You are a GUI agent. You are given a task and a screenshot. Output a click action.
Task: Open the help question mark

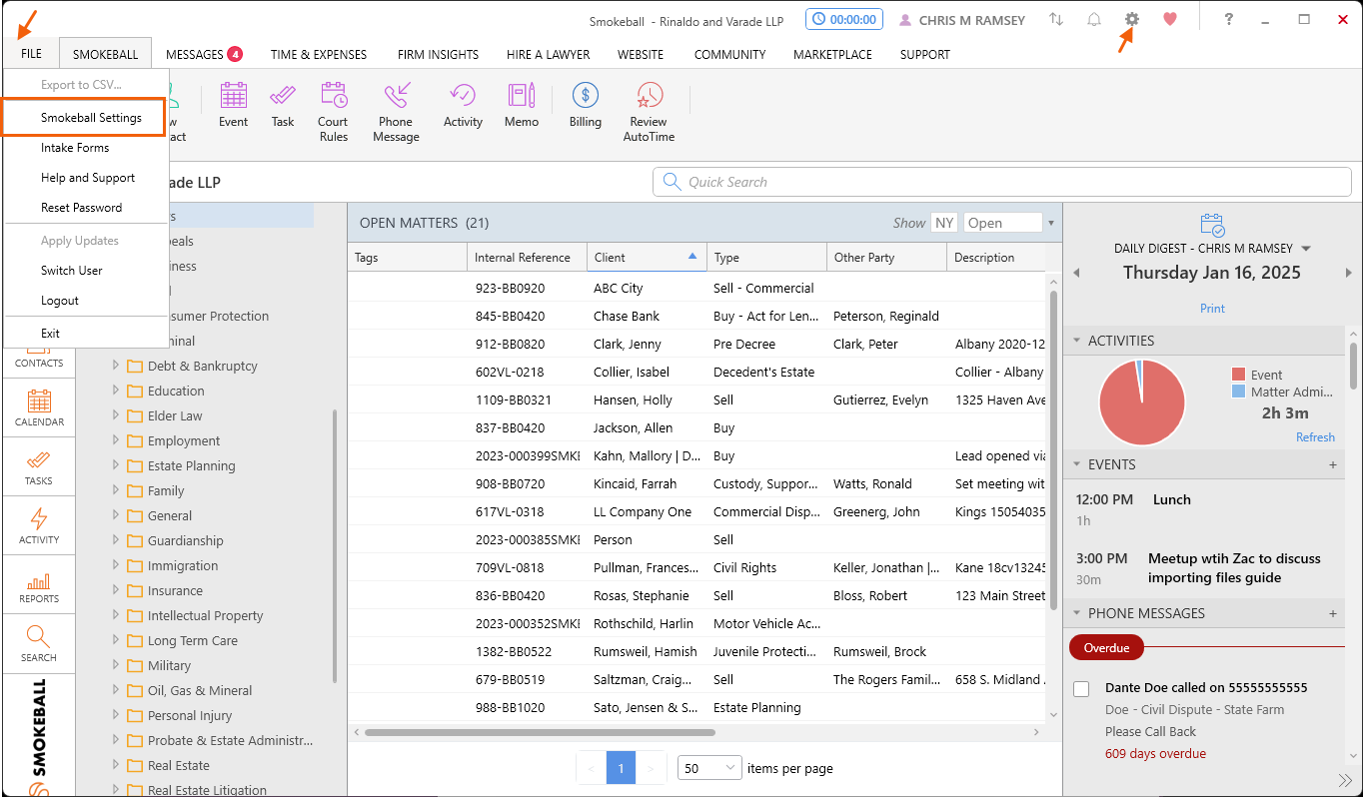click(1229, 19)
